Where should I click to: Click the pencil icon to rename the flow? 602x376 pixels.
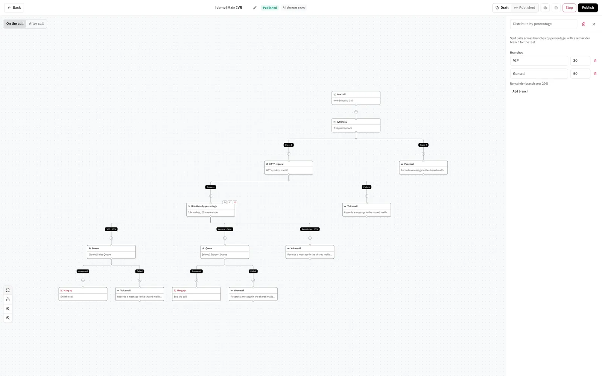click(255, 8)
